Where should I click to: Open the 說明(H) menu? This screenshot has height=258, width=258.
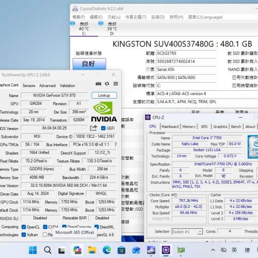tap(176, 17)
